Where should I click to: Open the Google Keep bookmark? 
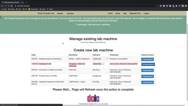pos(33,9)
